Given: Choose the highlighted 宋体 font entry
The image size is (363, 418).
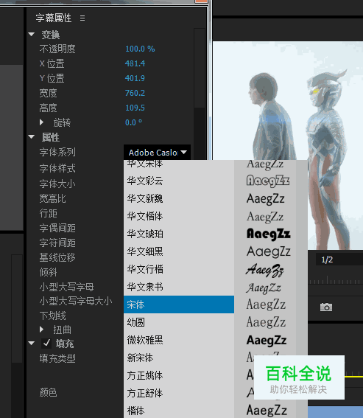Looking at the screenshot, I should click(x=179, y=304).
